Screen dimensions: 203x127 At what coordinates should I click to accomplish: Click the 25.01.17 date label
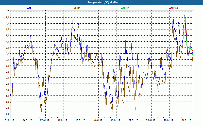coord(151,120)
